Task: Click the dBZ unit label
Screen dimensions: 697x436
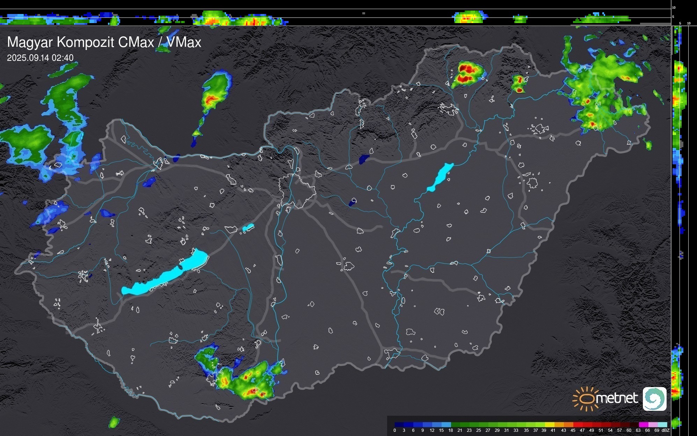Action: (x=666, y=430)
